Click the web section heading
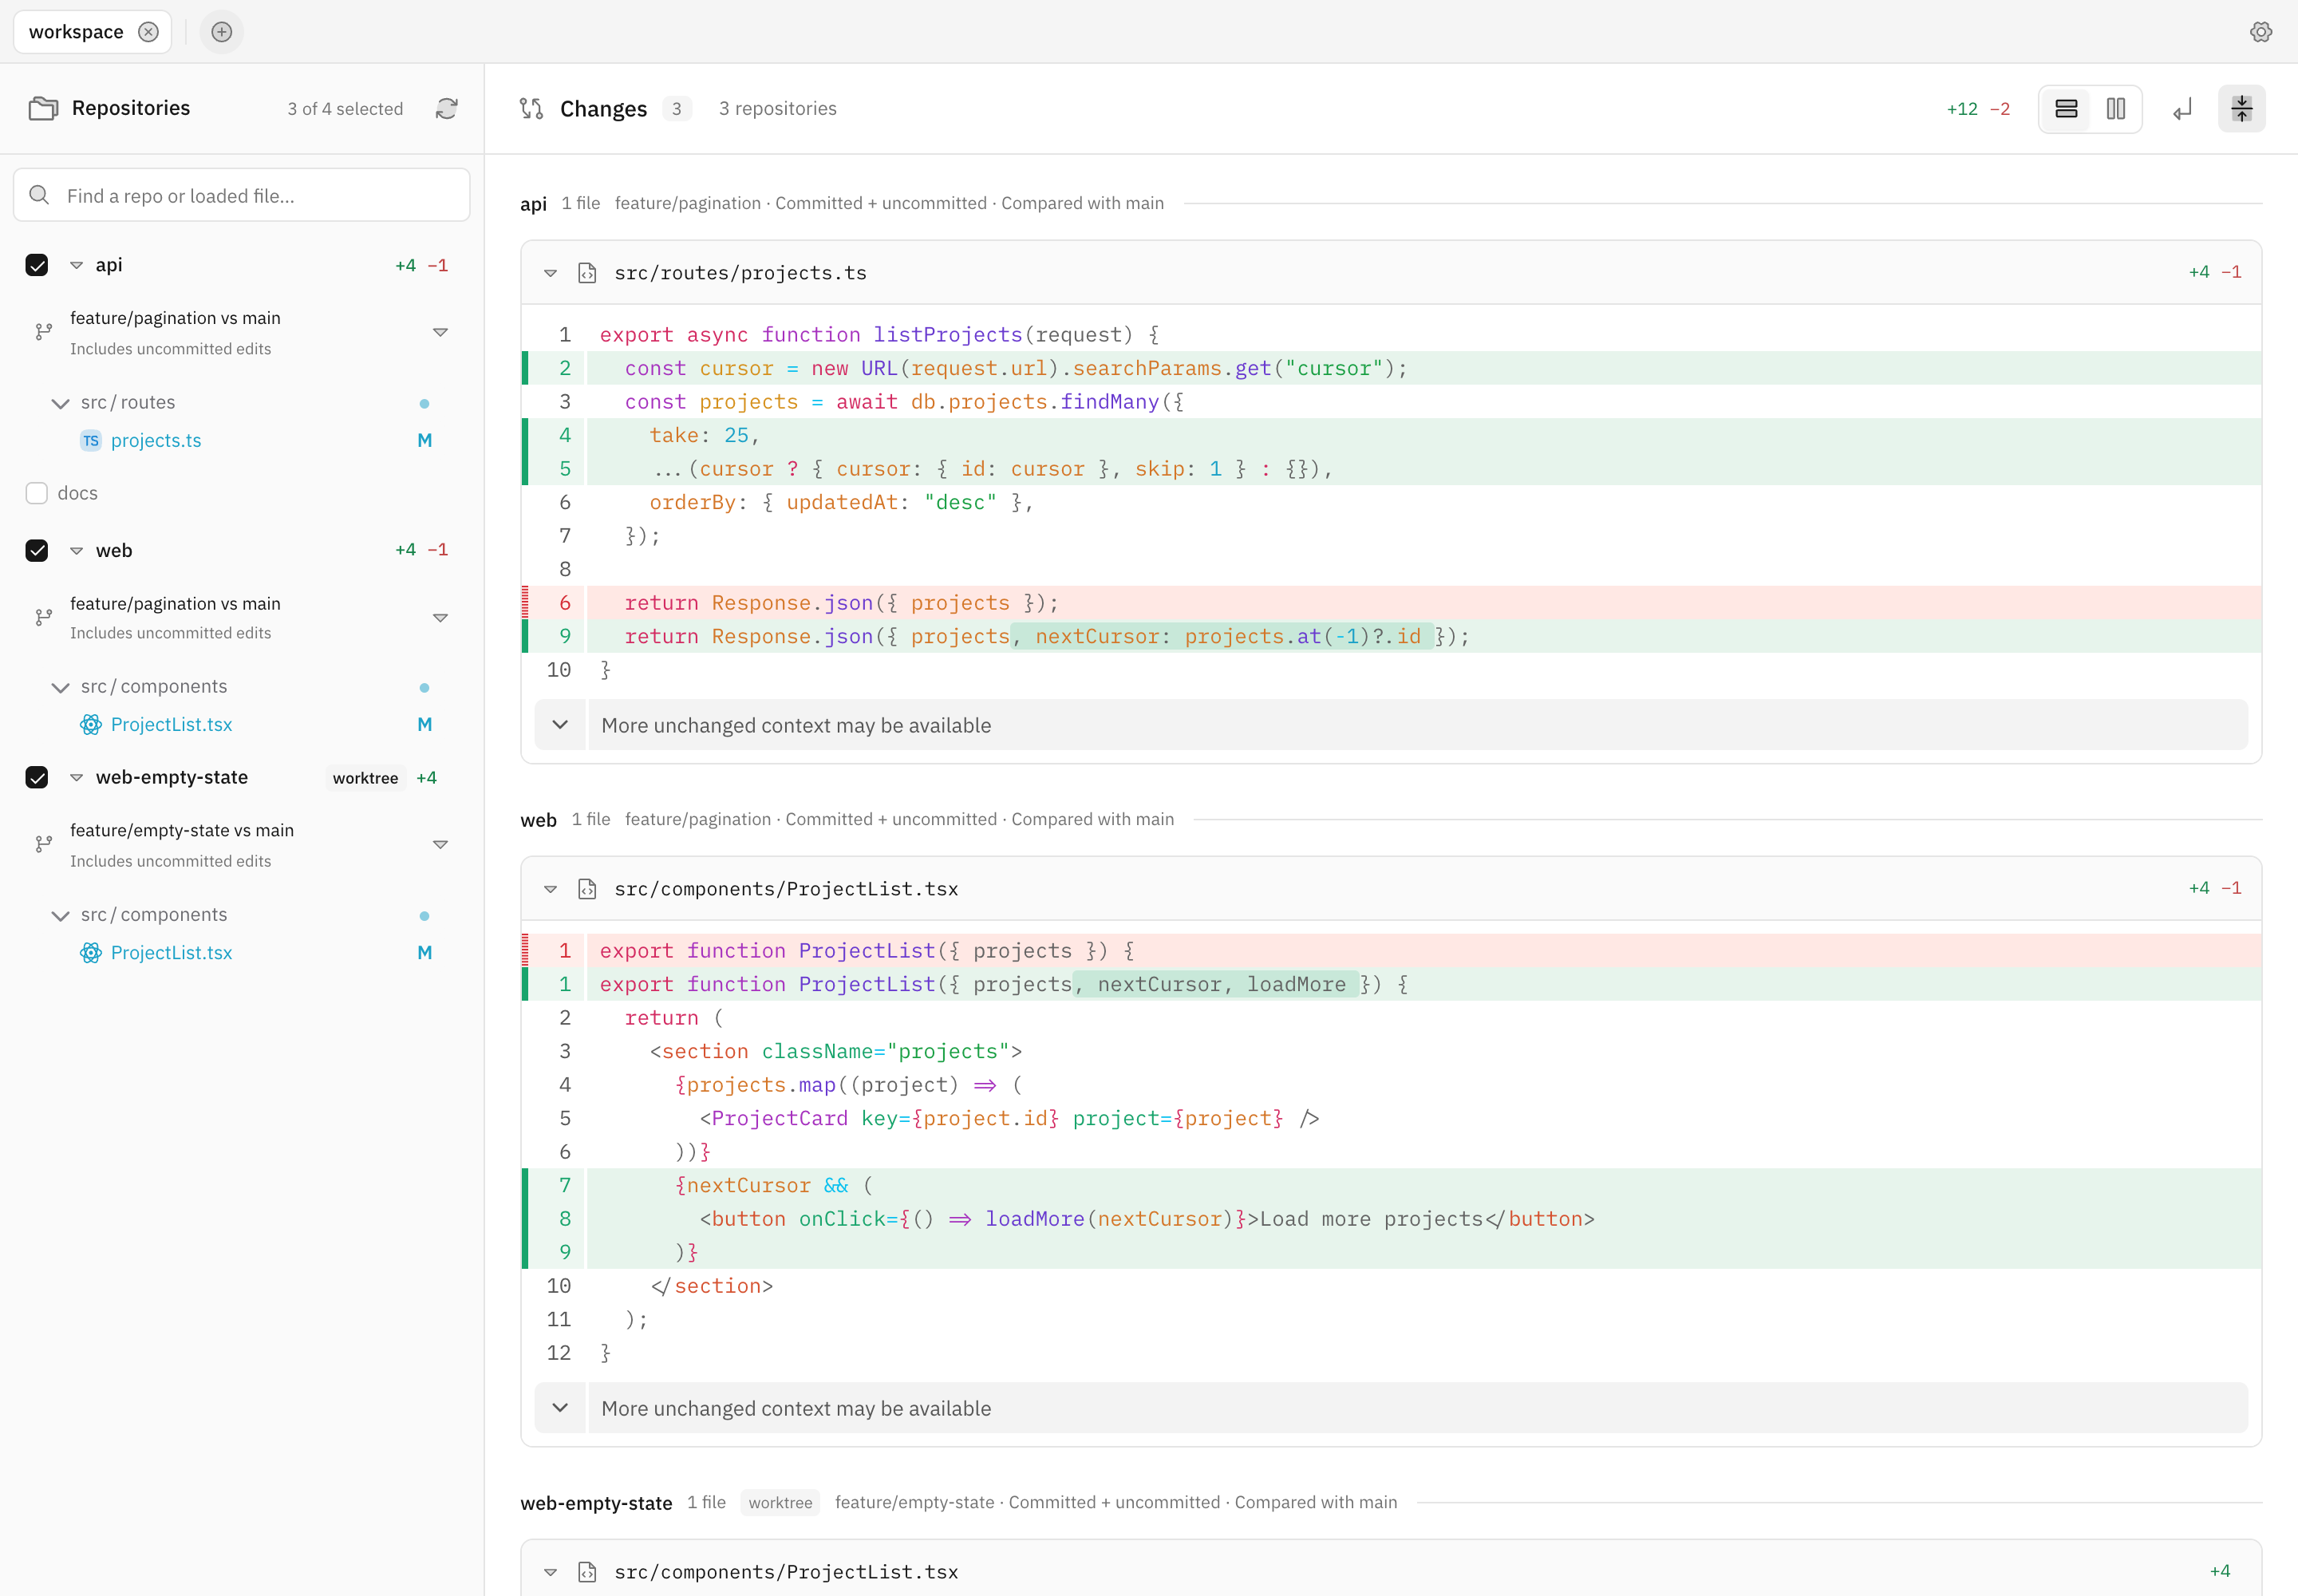 tap(538, 820)
